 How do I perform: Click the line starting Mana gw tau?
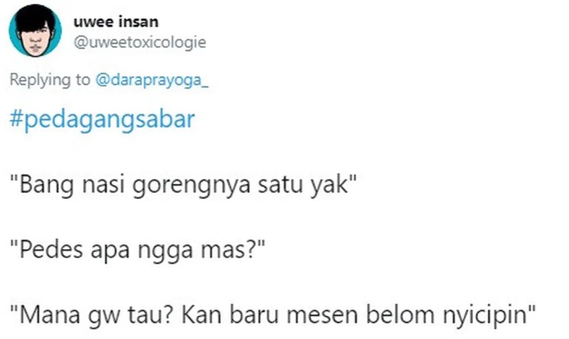pos(273,315)
